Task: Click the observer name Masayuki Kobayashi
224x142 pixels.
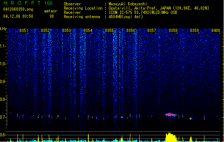Action: [128, 4]
